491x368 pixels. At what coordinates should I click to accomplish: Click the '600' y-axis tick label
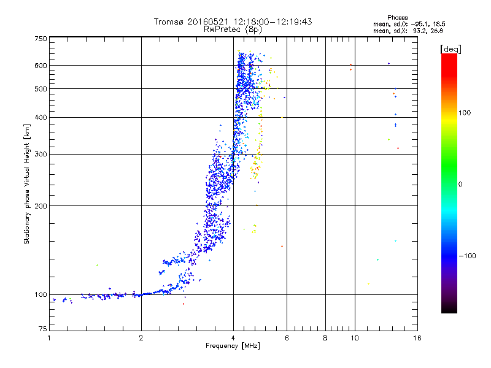pyautogui.click(x=41, y=66)
